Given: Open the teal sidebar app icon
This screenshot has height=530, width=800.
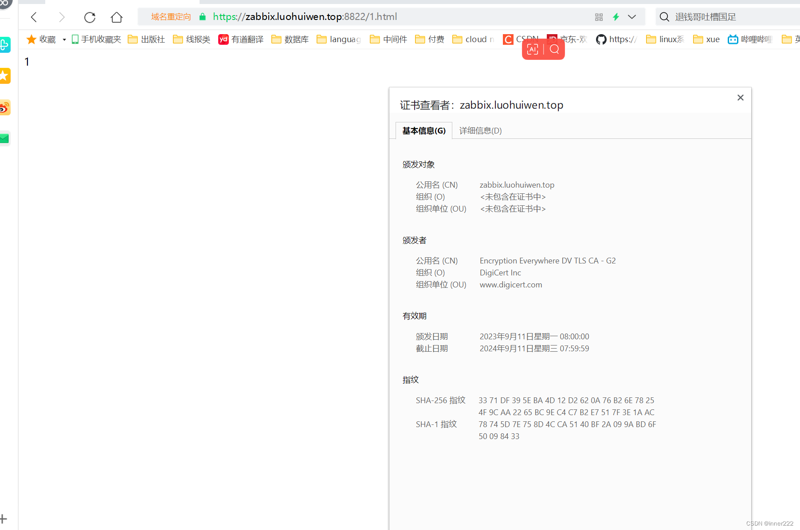Looking at the screenshot, I should click(4, 45).
